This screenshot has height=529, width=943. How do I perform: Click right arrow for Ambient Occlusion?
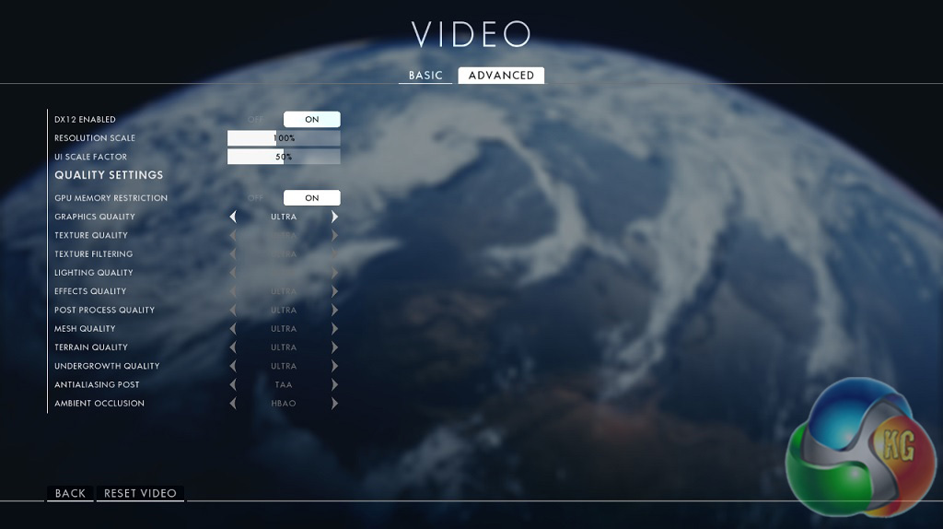click(335, 404)
